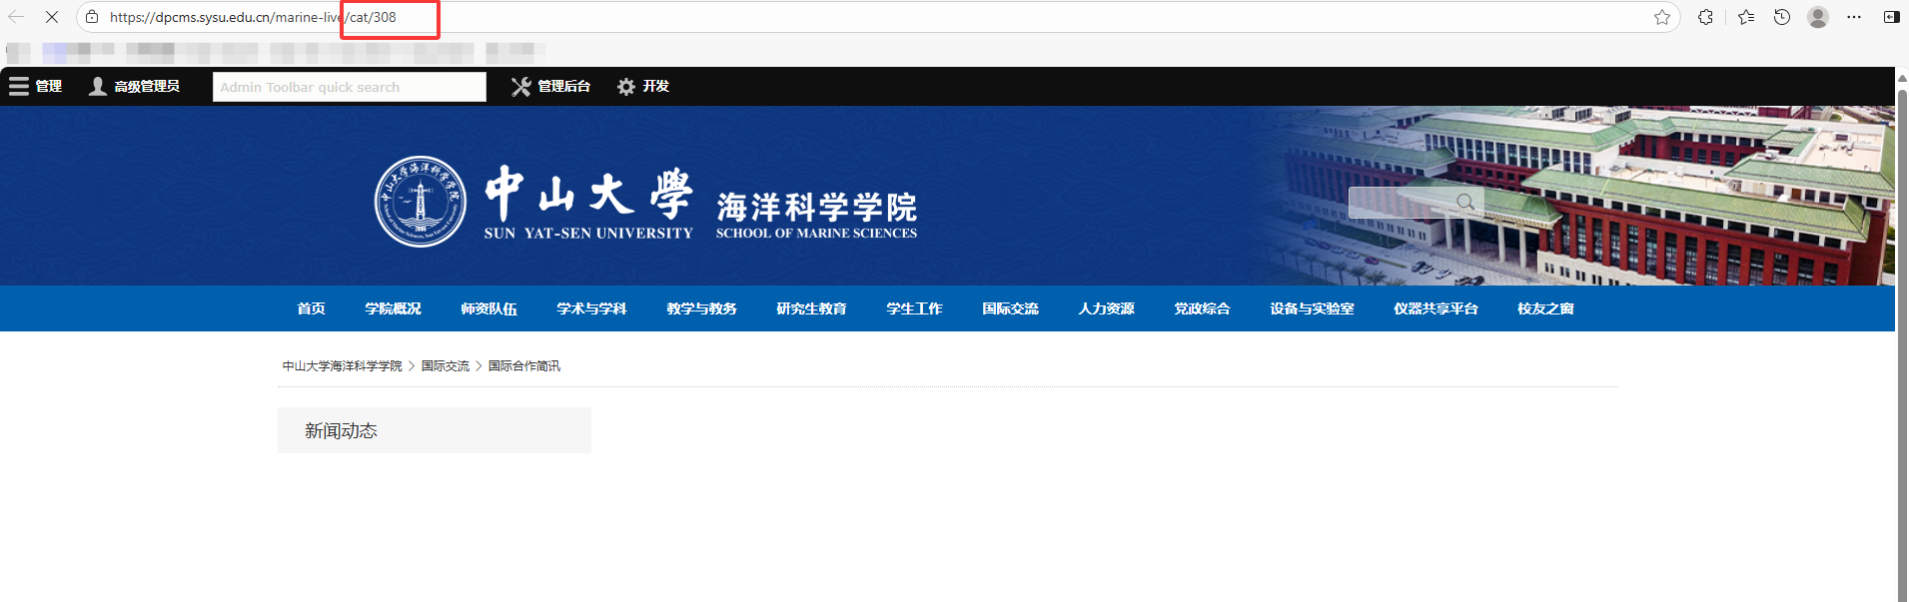Open the favorites list icon
1909x602 pixels.
pos(1745,17)
